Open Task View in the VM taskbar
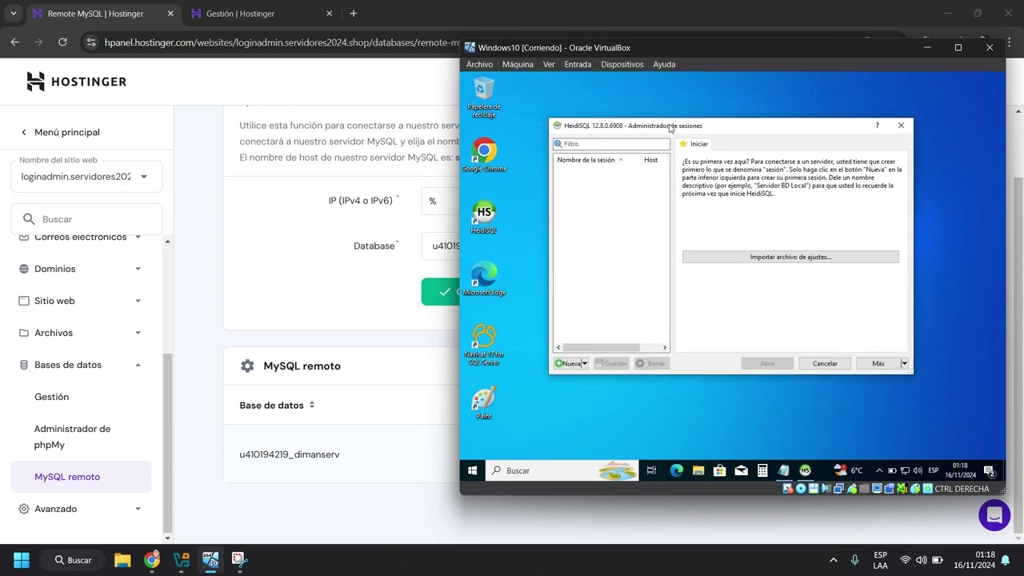The width and height of the screenshot is (1024, 576). point(651,470)
